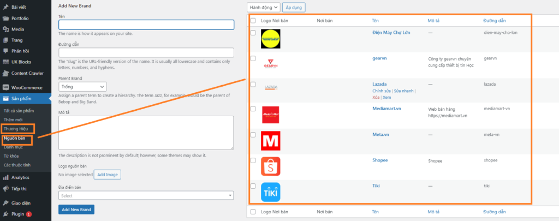Focus the Tên name input field
559x221 pixels.
pyautogui.click(x=146, y=25)
